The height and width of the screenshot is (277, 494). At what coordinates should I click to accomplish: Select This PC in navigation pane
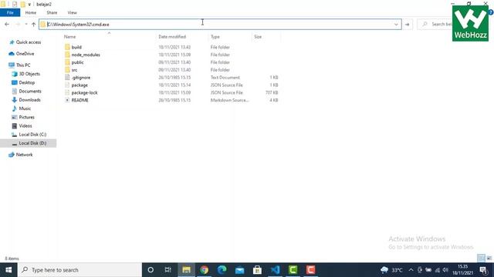coord(23,65)
